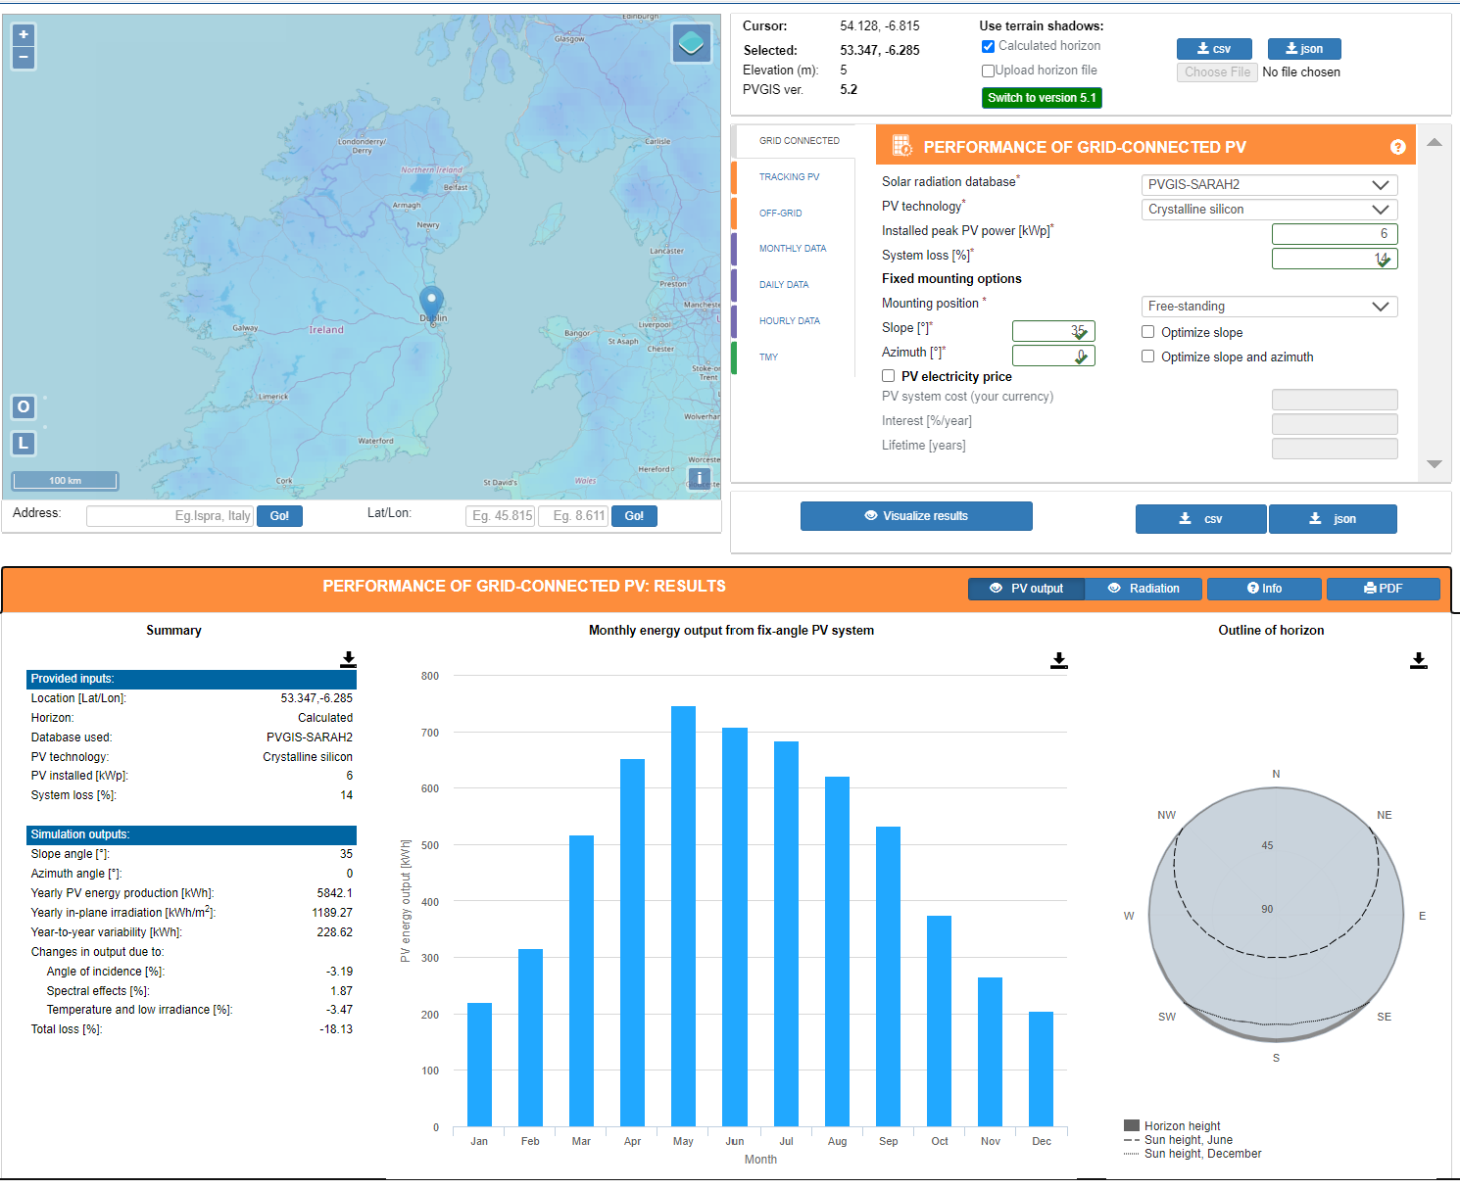
Task: Download the Outline of horizon chart
Action: (x=1418, y=661)
